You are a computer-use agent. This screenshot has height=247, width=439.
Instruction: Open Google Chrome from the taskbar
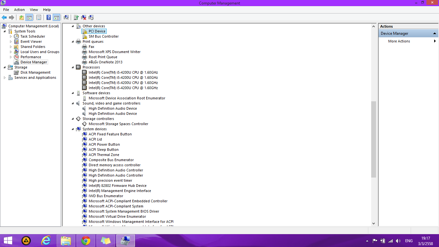[86, 241]
